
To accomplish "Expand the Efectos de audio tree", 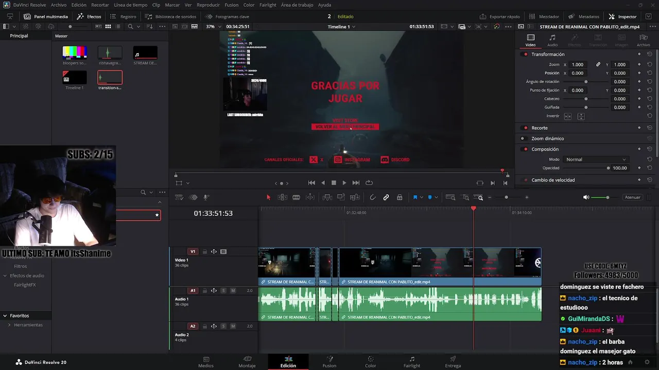I will pos(5,276).
